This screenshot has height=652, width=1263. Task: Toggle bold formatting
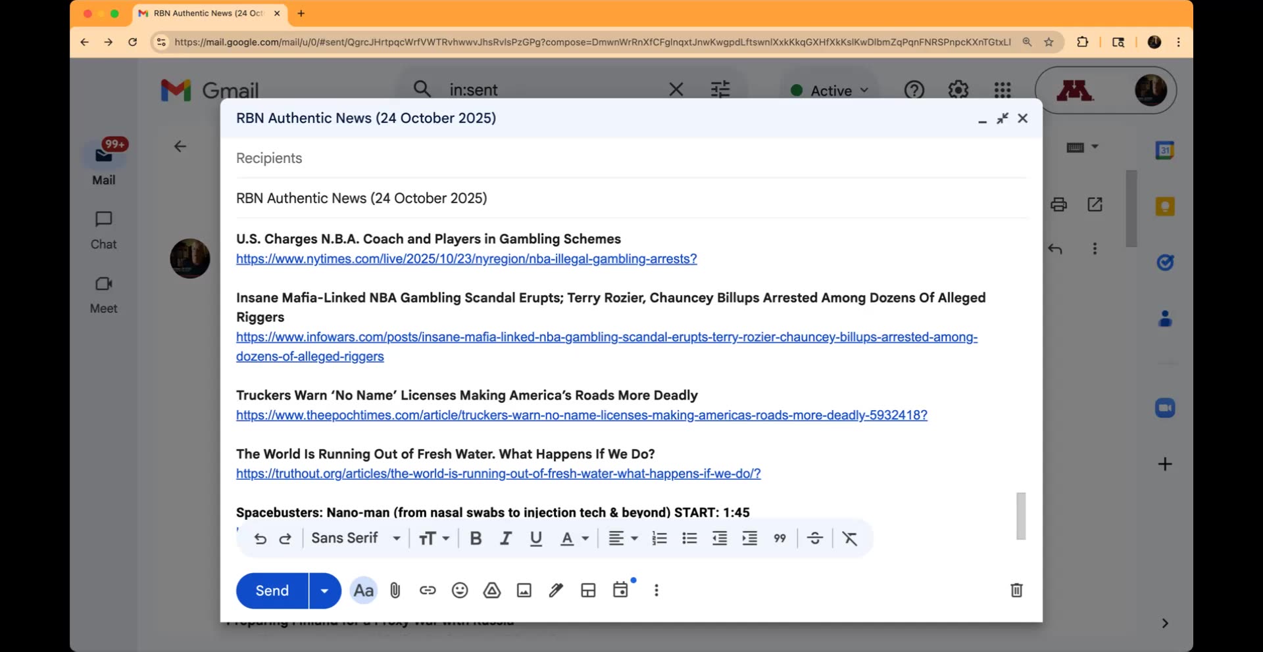[x=476, y=538]
